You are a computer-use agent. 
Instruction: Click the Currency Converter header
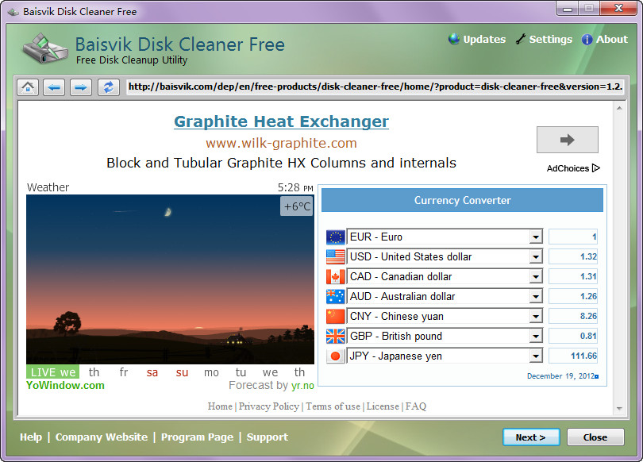point(462,200)
